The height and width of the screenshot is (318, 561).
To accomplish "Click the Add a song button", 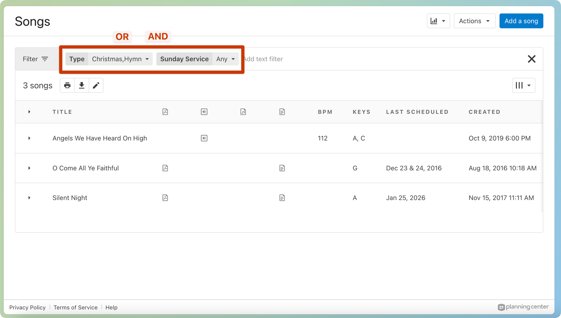I will point(521,21).
